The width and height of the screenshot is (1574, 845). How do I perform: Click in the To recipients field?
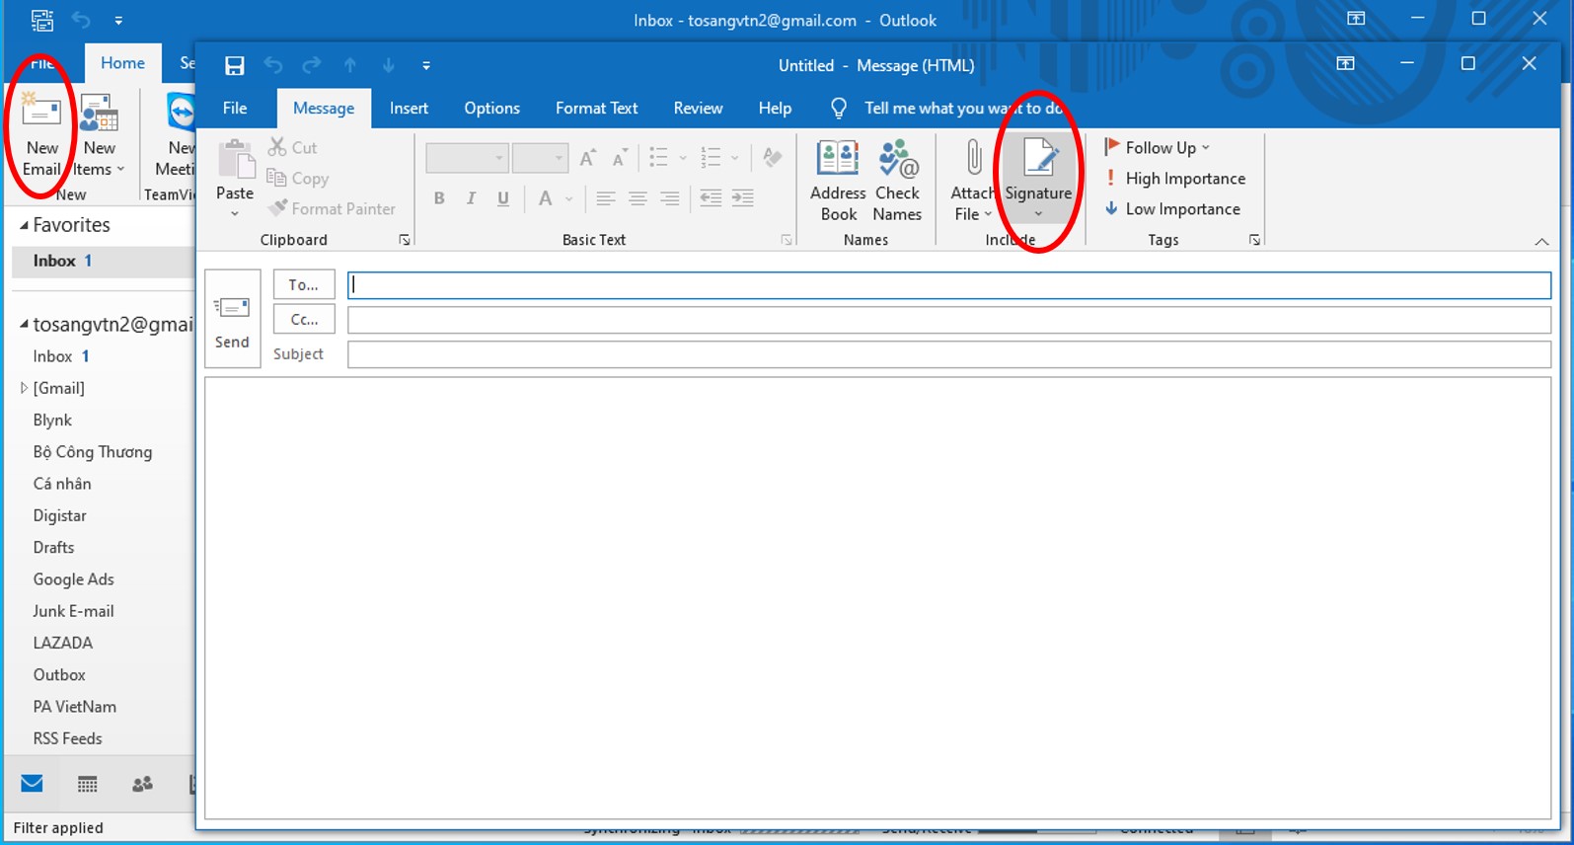click(x=949, y=285)
